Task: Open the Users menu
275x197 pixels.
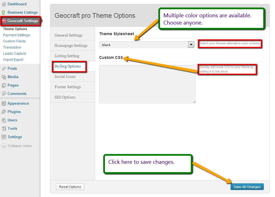Action: click(12, 120)
